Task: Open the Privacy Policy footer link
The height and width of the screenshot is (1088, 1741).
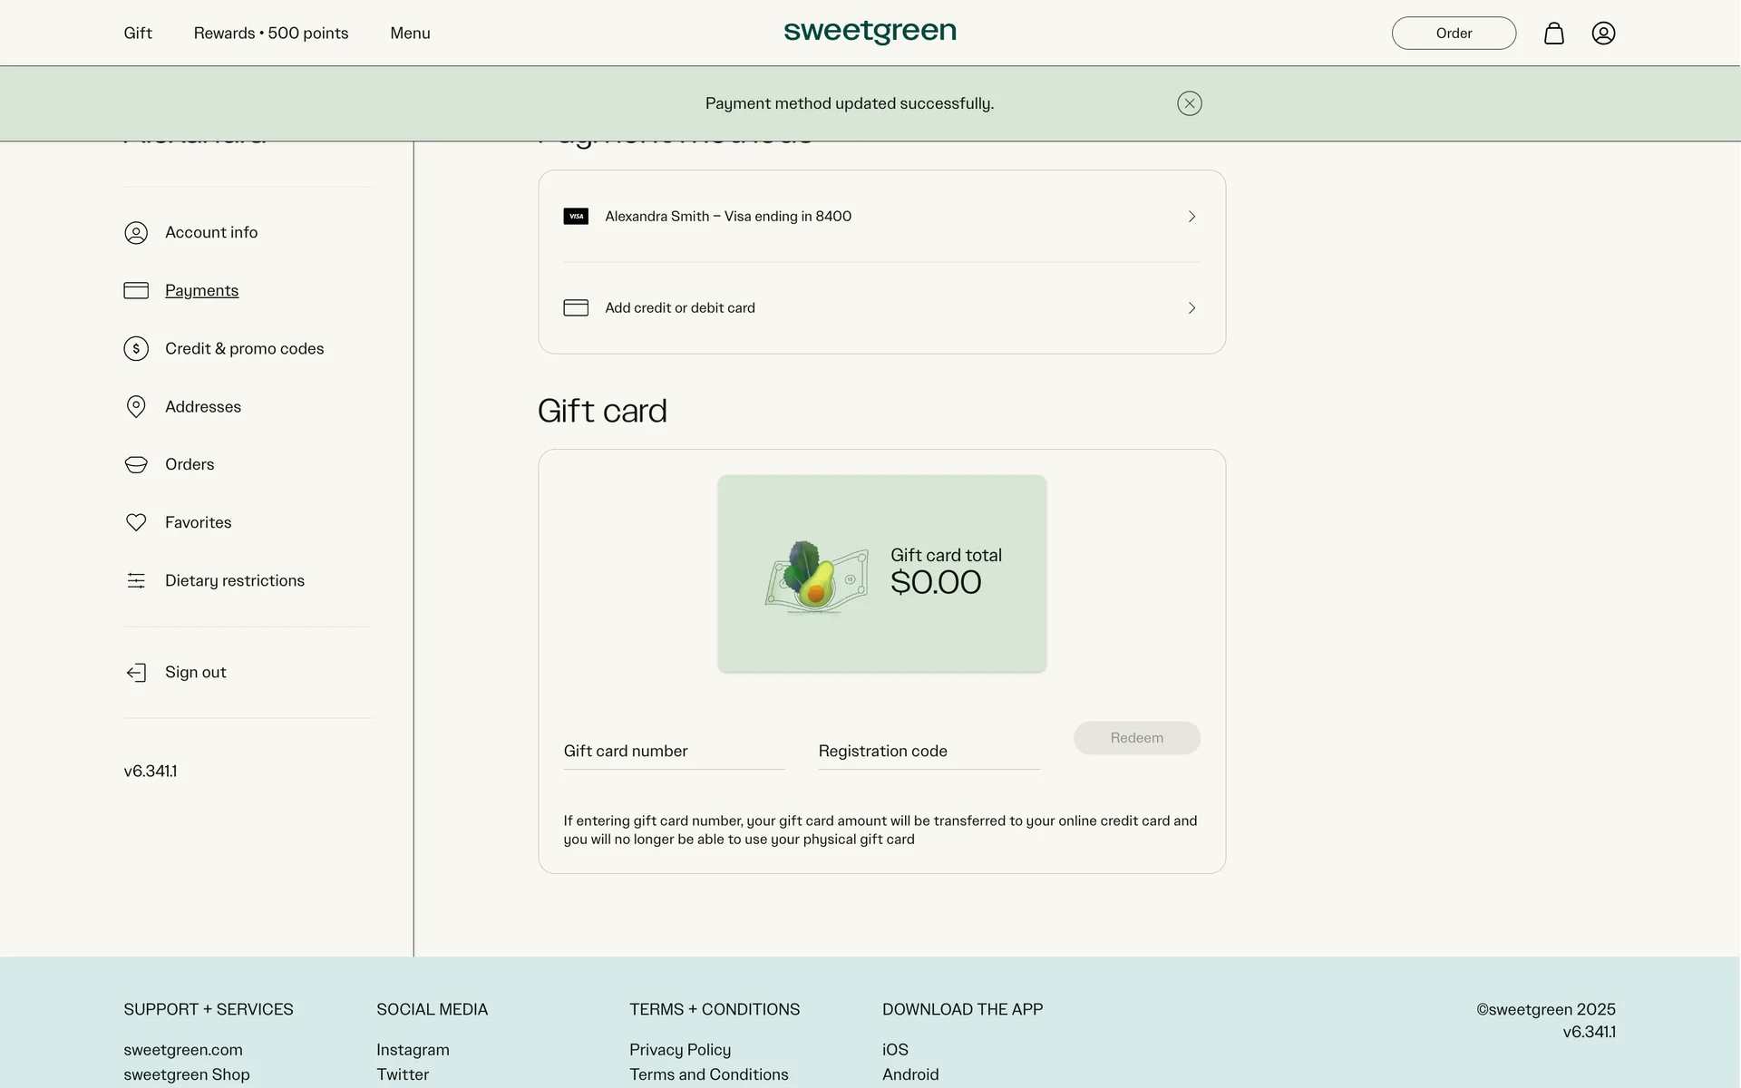Action: (680, 1050)
